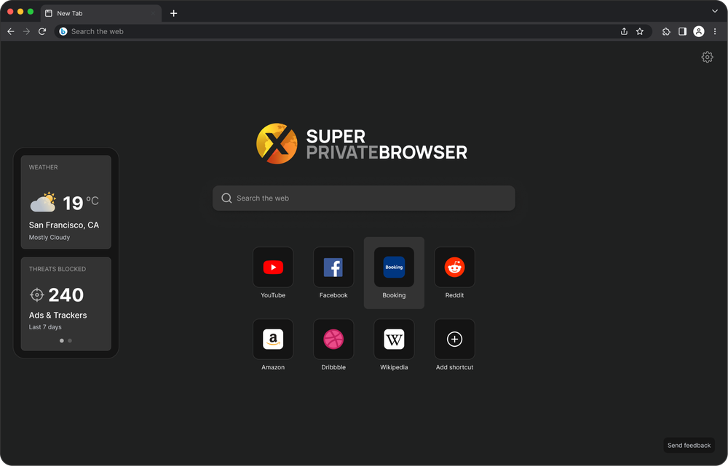The height and width of the screenshot is (466, 728).
Task: Open the new tab page settings gear
Action: point(707,57)
